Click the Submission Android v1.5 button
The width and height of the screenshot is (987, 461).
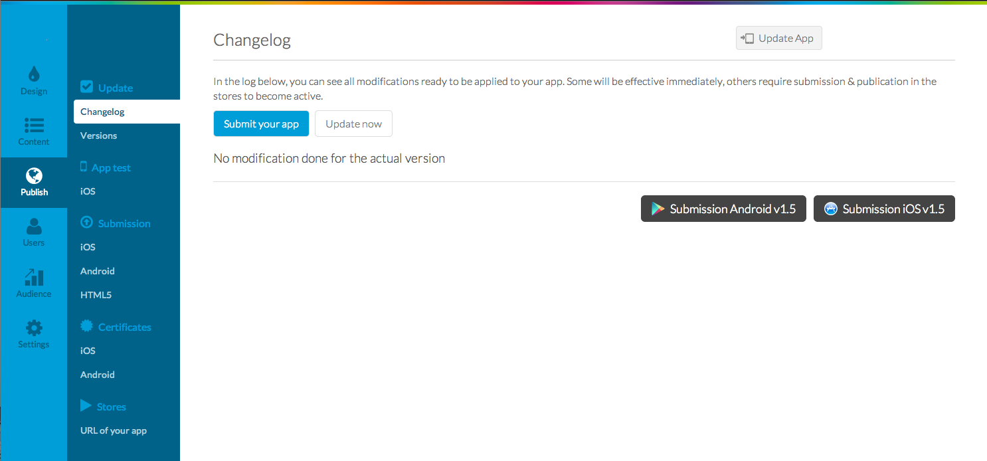pos(723,209)
